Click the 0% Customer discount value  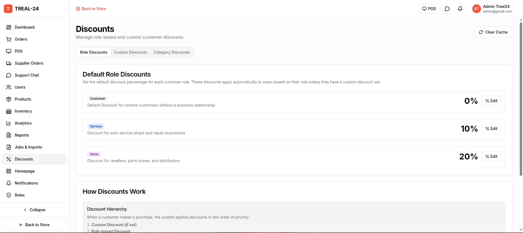[x=471, y=101]
